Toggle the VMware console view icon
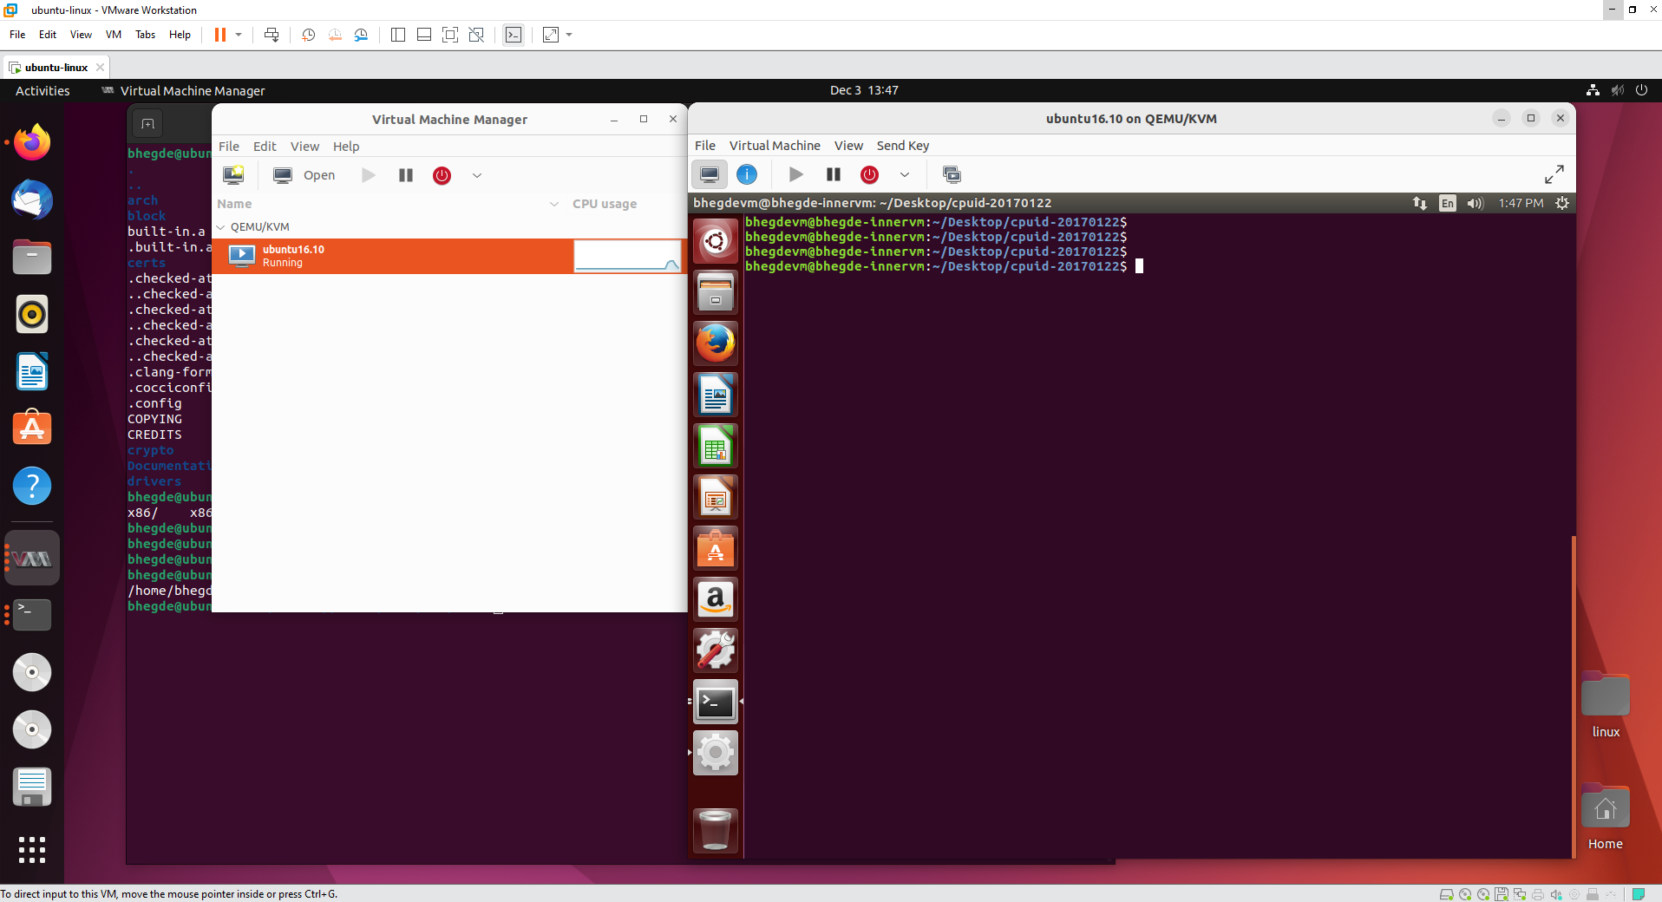This screenshot has height=902, width=1662. [514, 35]
